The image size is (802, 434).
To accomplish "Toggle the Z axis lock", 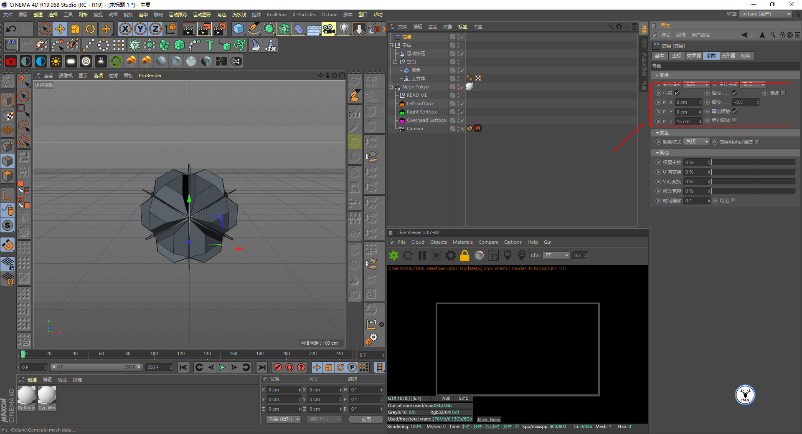I will [x=155, y=29].
